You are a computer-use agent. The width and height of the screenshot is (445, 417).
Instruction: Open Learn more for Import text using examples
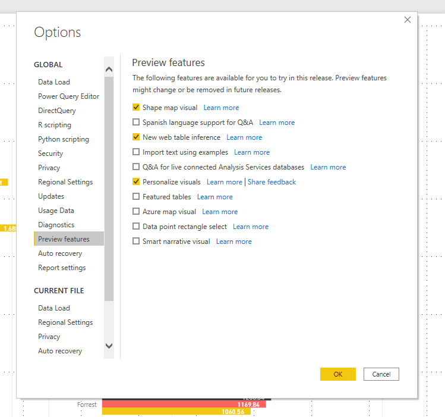[252, 152]
